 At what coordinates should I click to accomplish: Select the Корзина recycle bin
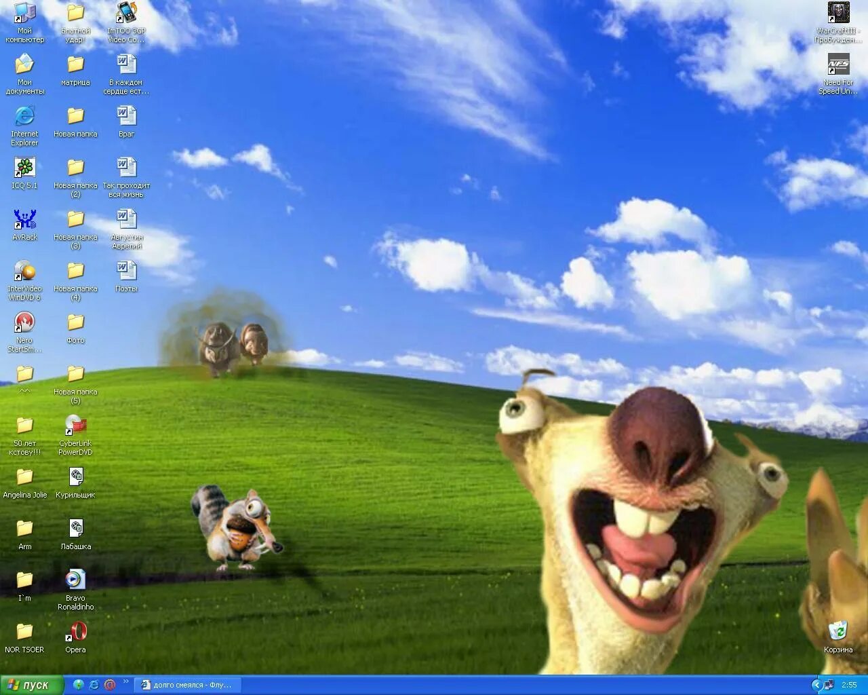(x=838, y=637)
